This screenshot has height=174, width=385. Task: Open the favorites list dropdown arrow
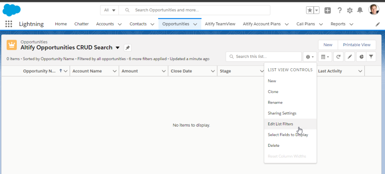pos(317,10)
